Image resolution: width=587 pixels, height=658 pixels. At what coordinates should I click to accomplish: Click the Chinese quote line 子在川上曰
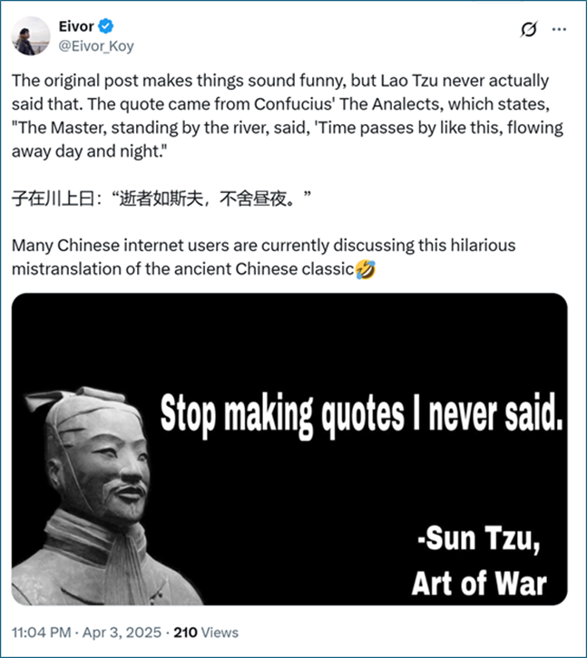(161, 198)
